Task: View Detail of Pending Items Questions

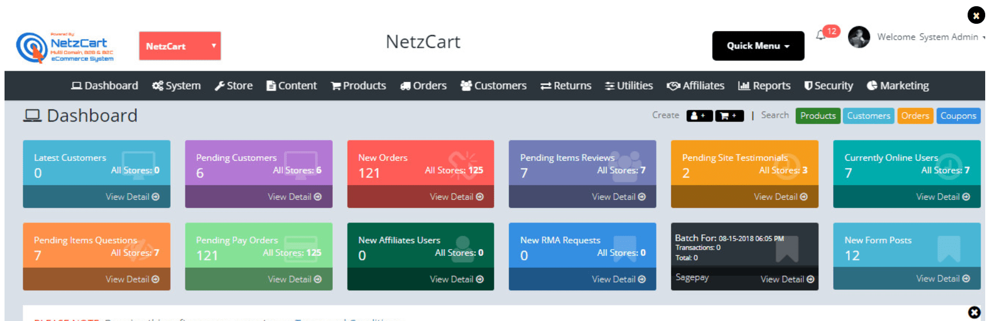Action: [132, 280]
